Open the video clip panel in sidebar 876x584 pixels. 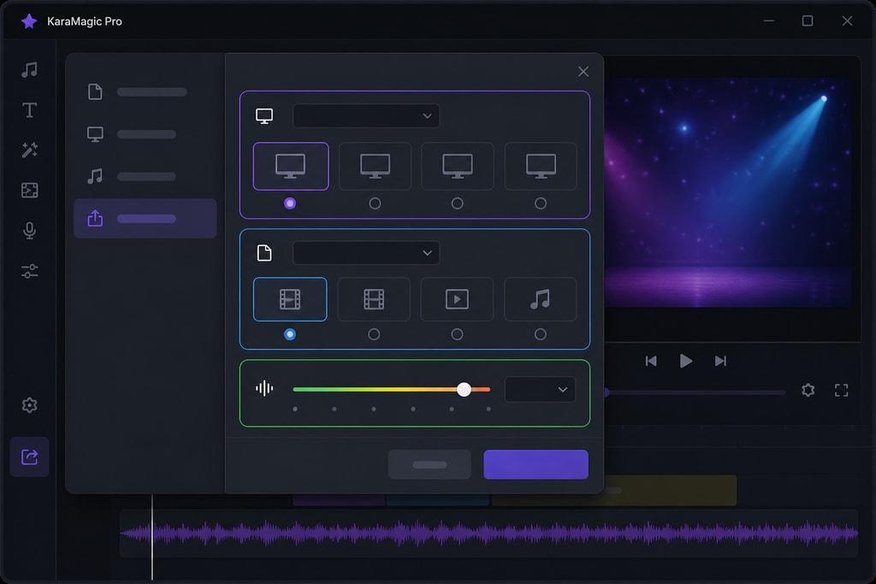[x=30, y=191]
